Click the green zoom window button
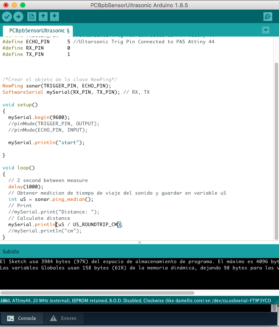Image resolution: width=279 pixels, height=327 pixels. [x=23, y=5]
